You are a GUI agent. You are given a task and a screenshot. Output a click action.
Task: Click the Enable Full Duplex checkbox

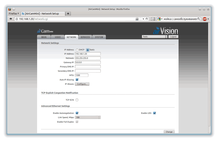pyautogui.click(x=77, y=122)
